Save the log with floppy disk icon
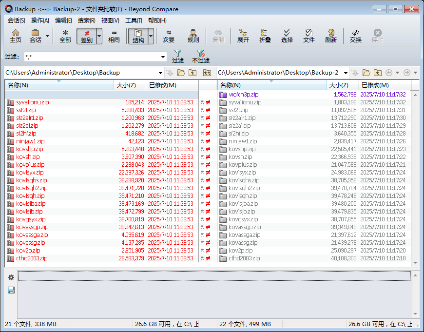This screenshot has width=424, height=332. (x=11, y=291)
